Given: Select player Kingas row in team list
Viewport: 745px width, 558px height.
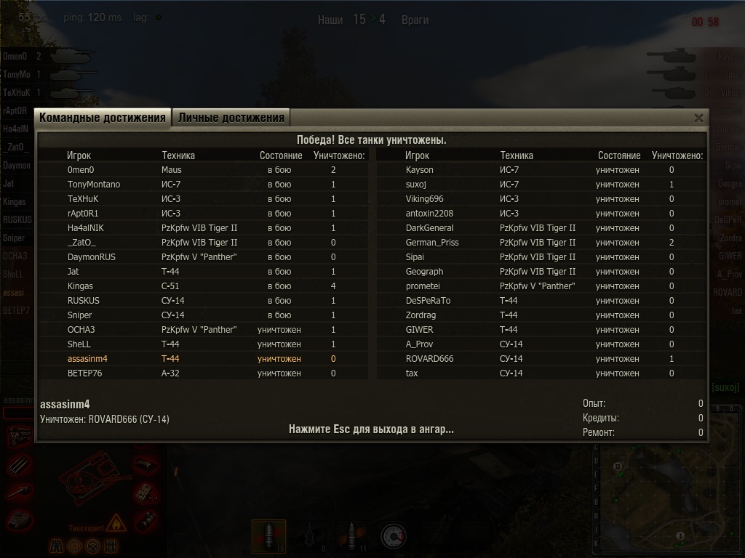Looking at the screenshot, I should coord(204,286).
